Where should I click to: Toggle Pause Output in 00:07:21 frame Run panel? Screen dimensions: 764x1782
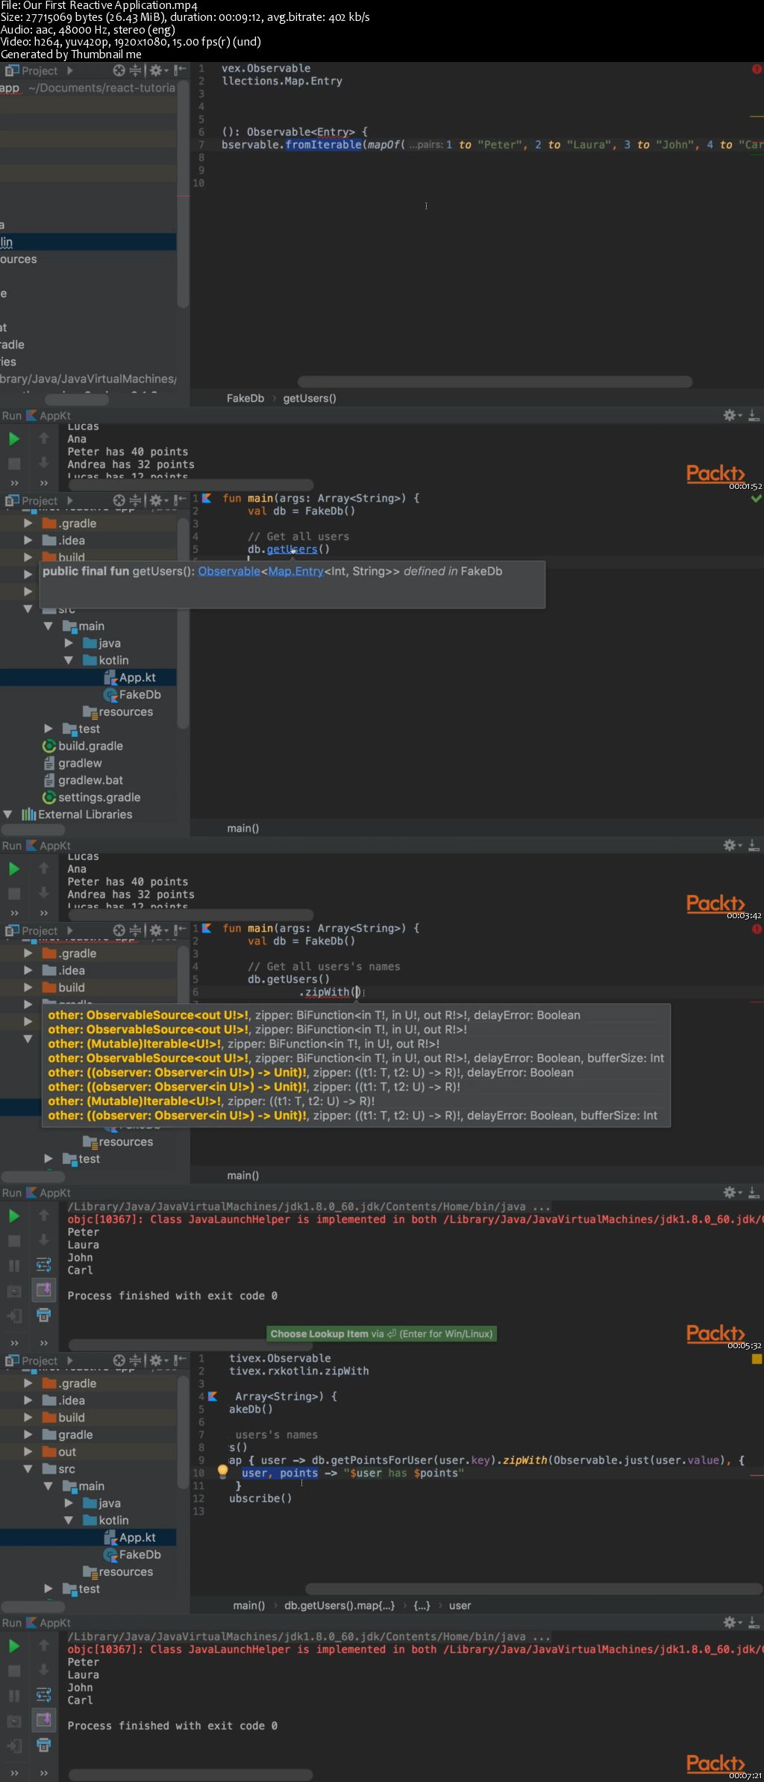(x=14, y=1696)
